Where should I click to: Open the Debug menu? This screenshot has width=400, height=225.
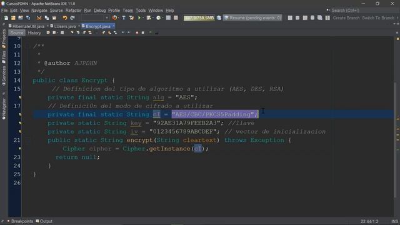pos(100,11)
